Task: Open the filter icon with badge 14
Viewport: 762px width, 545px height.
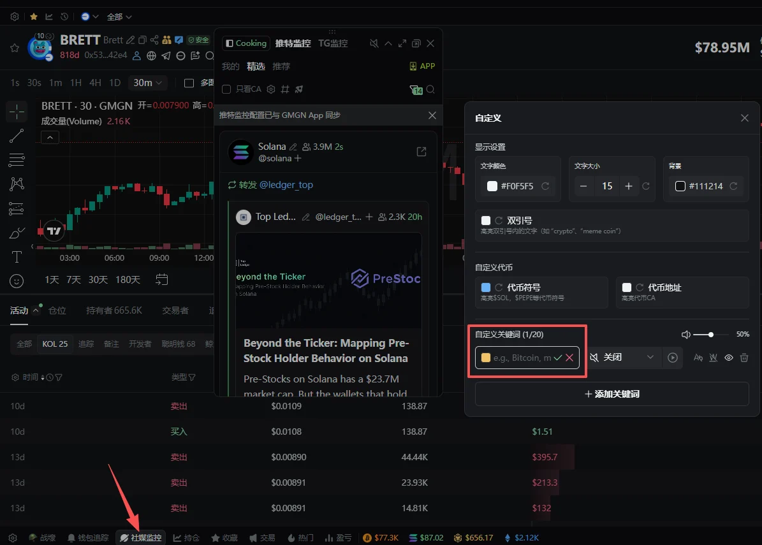Action: (x=416, y=90)
